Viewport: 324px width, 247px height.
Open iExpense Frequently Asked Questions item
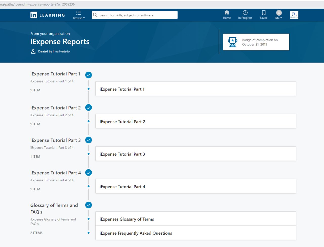tap(195, 233)
